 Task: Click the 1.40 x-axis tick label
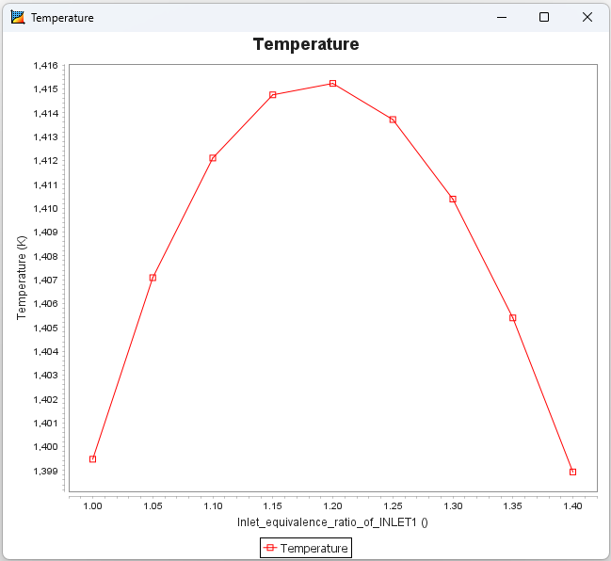click(572, 506)
